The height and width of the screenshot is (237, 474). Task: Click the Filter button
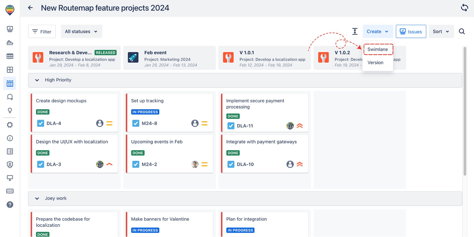pos(42,31)
